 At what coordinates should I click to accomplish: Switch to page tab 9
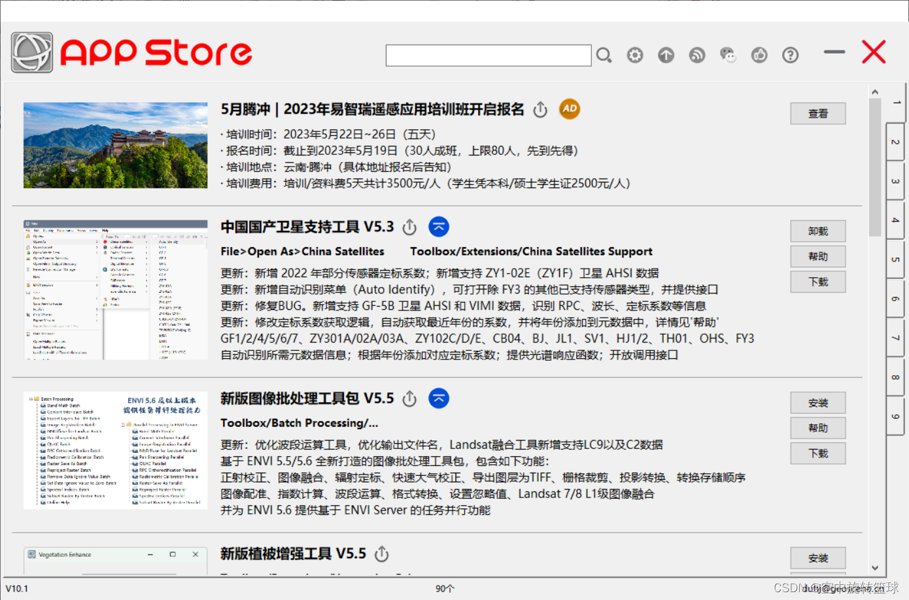coord(895,416)
